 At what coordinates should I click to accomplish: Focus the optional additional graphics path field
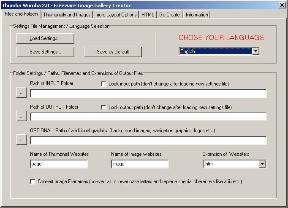coord(148,140)
